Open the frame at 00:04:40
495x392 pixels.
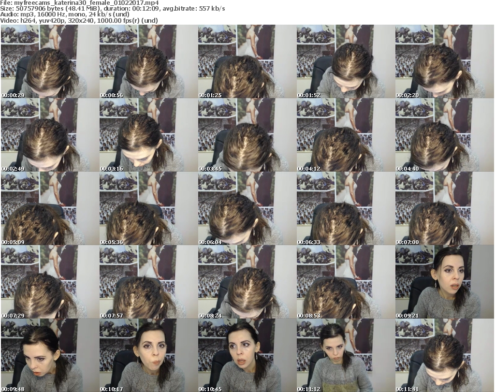tap(445, 135)
